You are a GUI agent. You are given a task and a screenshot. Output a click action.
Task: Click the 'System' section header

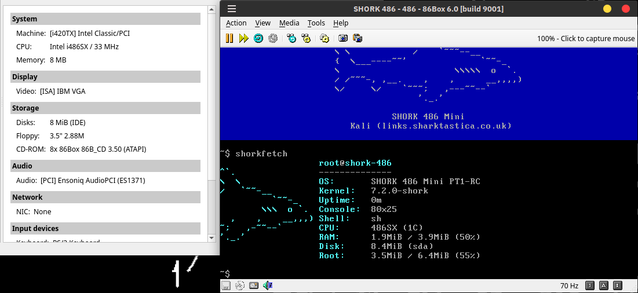pos(105,19)
